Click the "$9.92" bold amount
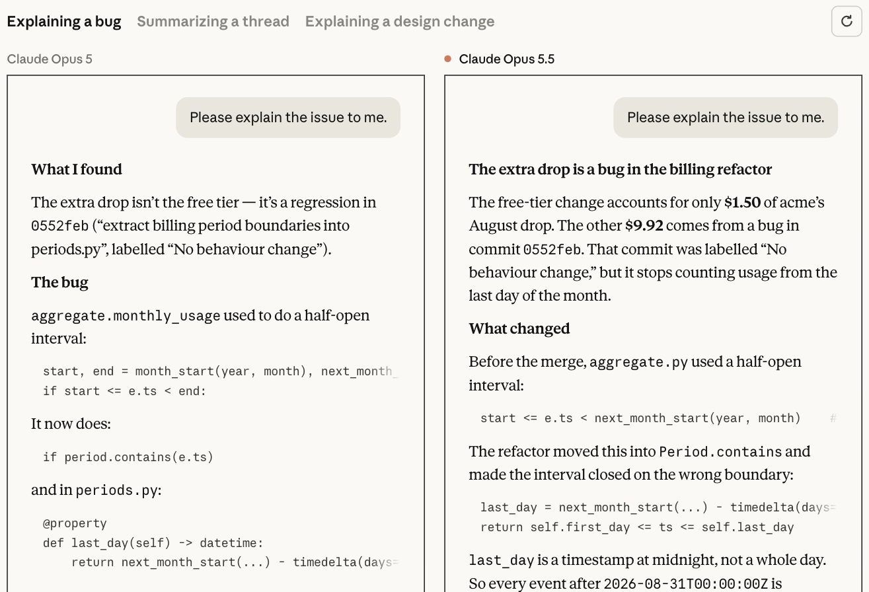 click(644, 226)
